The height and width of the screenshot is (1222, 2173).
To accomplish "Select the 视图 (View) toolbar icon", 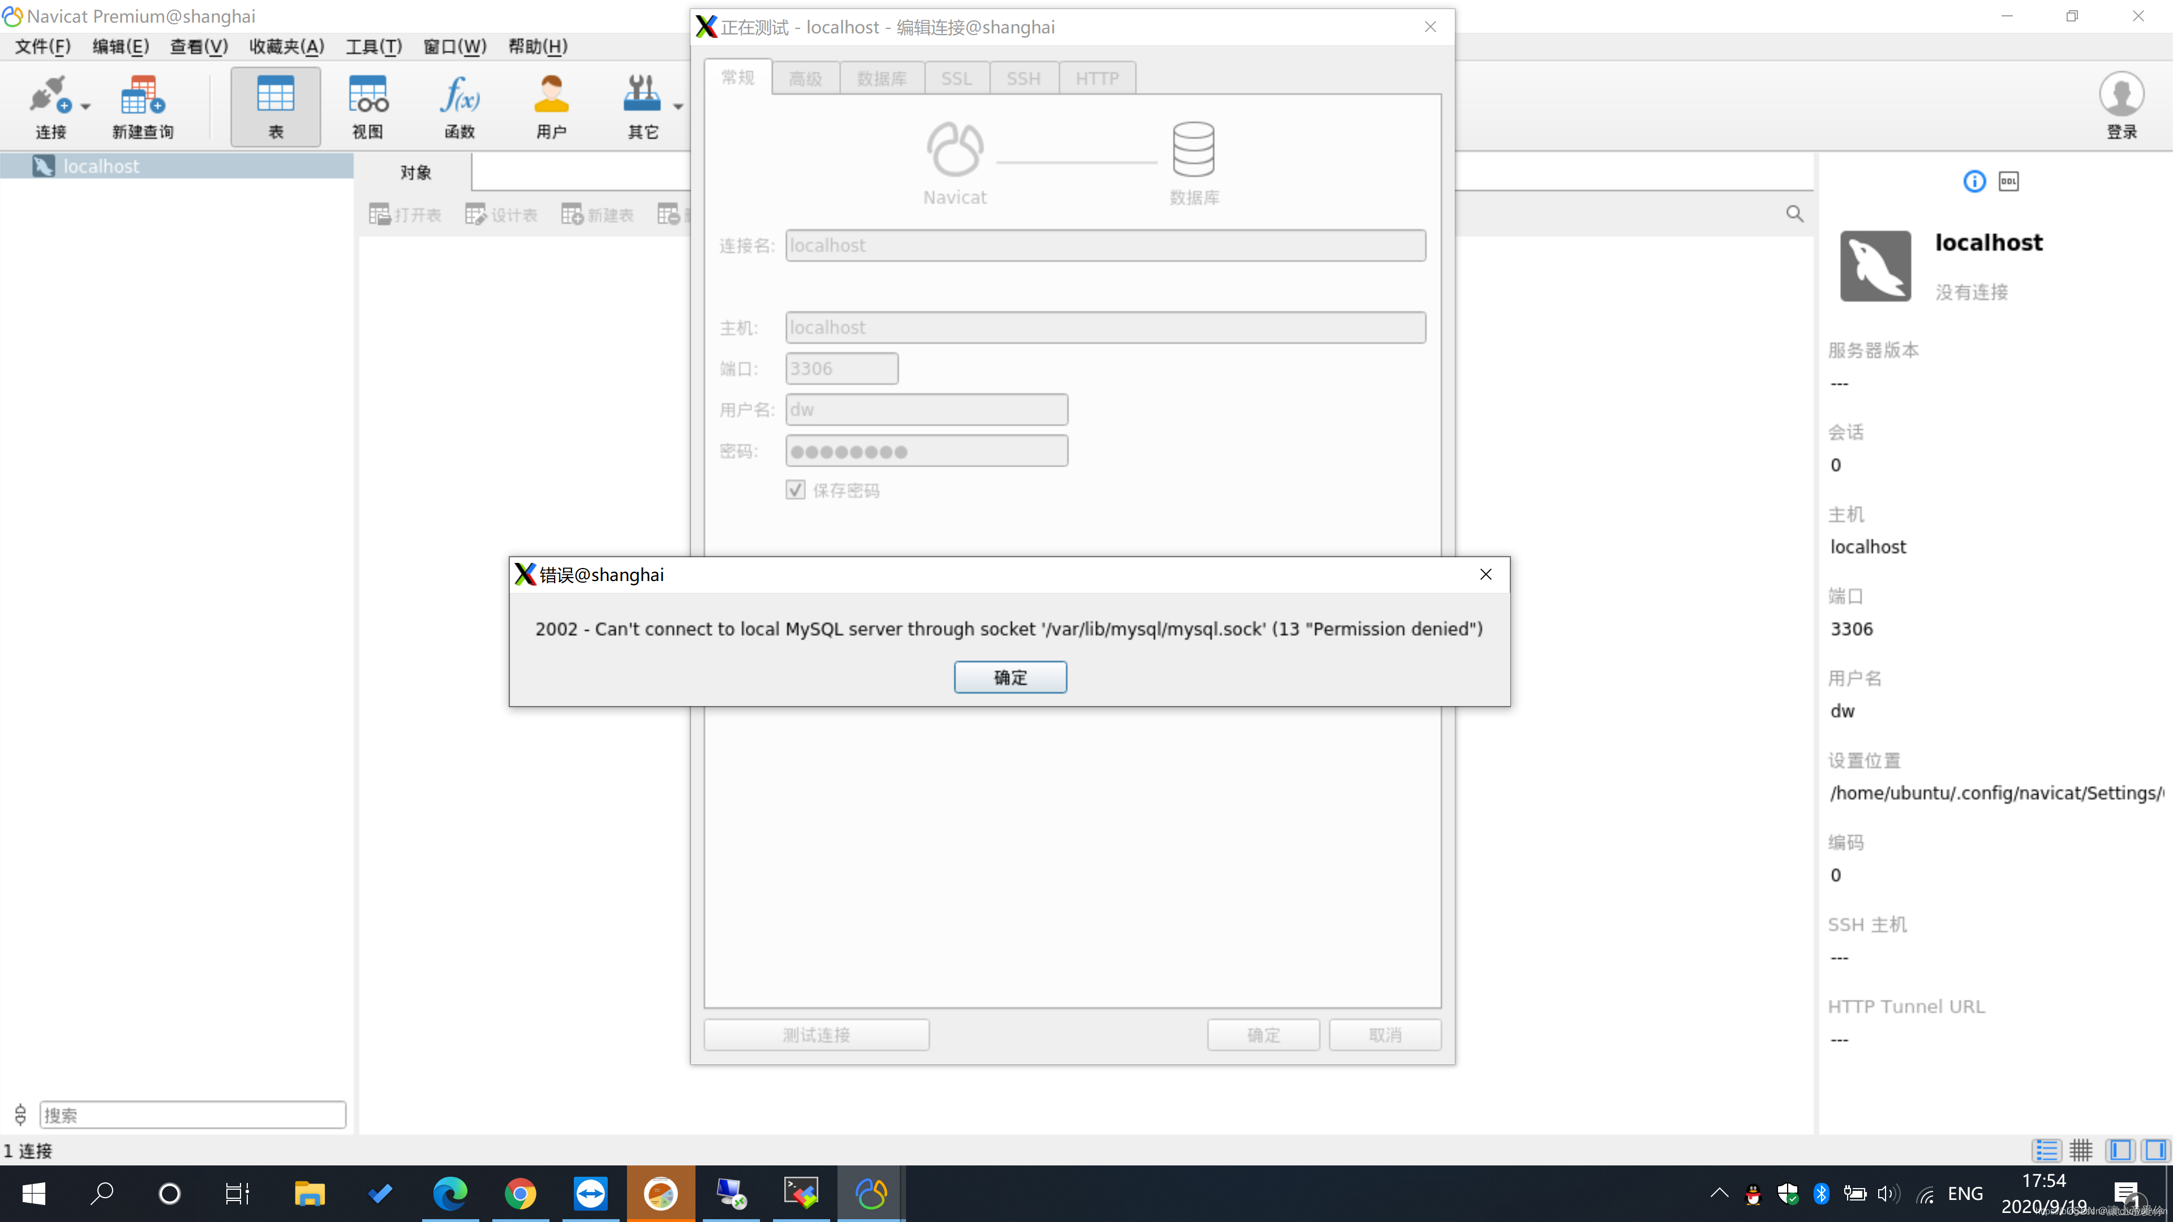I will click(x=368, y=105).
